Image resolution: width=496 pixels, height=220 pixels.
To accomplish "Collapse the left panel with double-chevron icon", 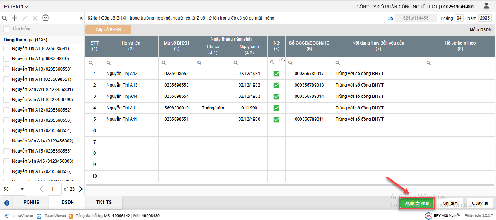I will pos(81,18).
